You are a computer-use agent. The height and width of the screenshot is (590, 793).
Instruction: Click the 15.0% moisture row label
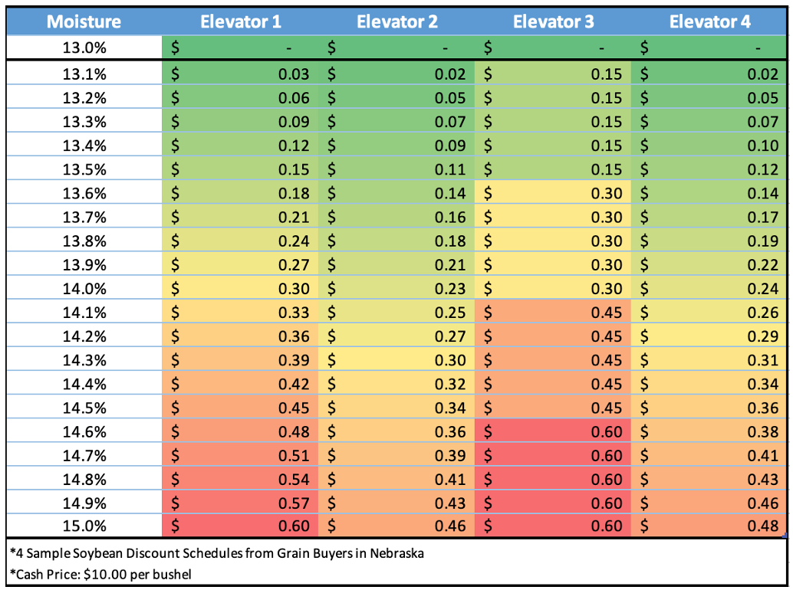coord(84,526)
